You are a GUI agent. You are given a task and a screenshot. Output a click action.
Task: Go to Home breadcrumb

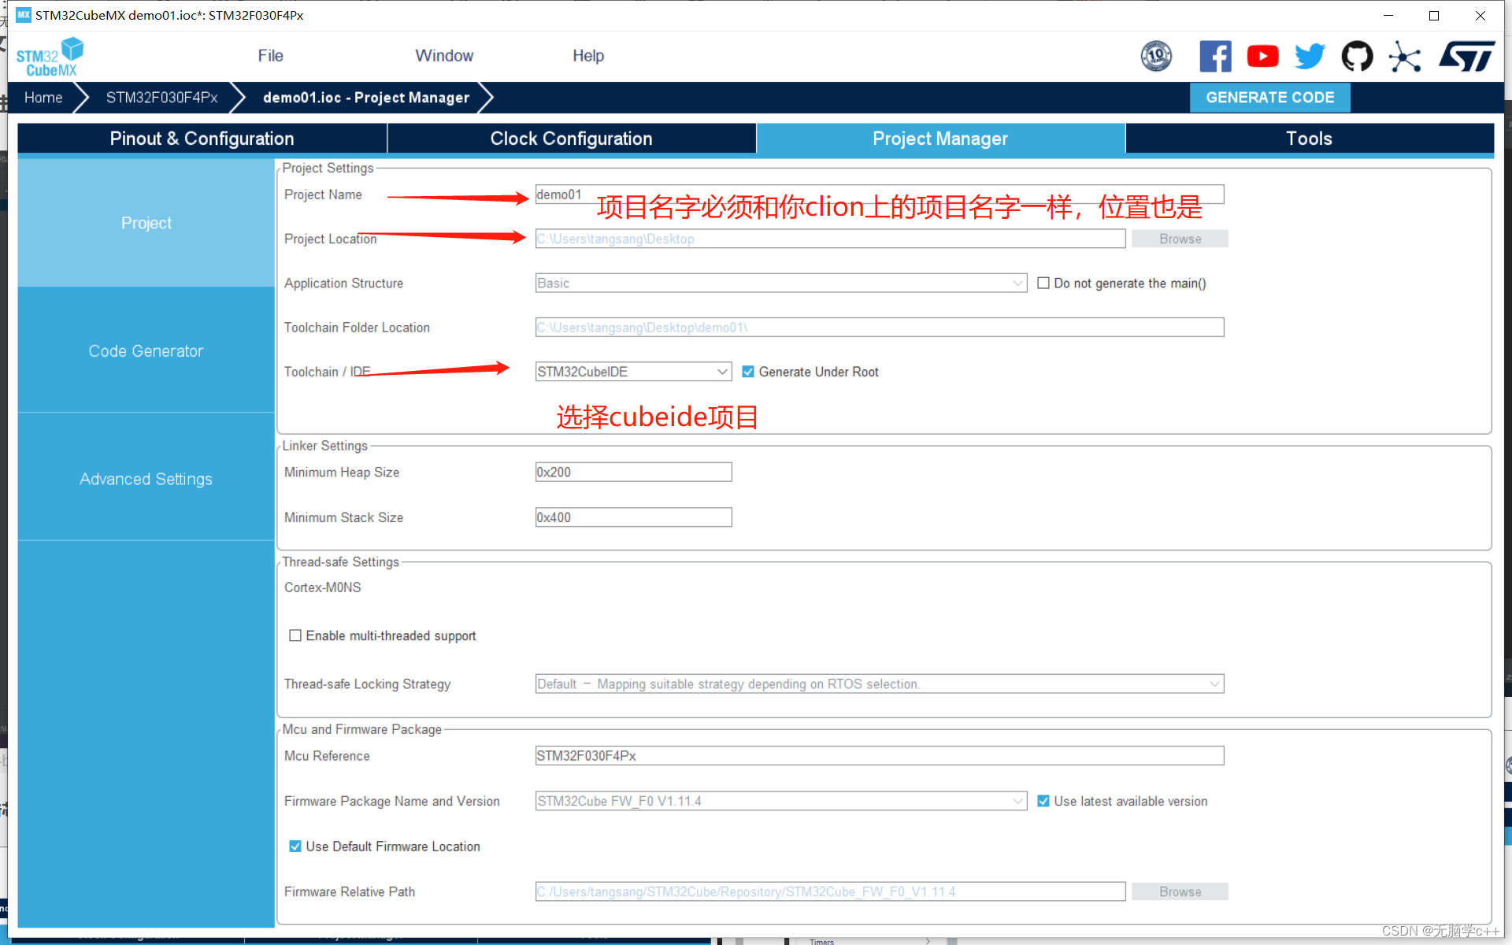pos(43,98)
